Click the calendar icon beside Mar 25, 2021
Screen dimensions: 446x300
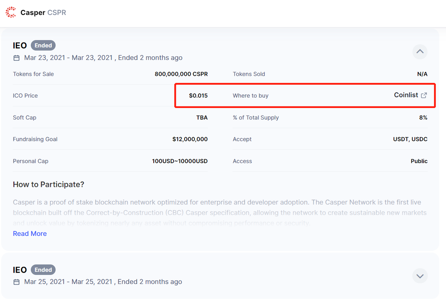point(17,282)
